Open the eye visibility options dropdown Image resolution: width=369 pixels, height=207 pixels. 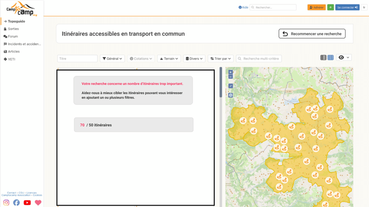coord(344,57)
